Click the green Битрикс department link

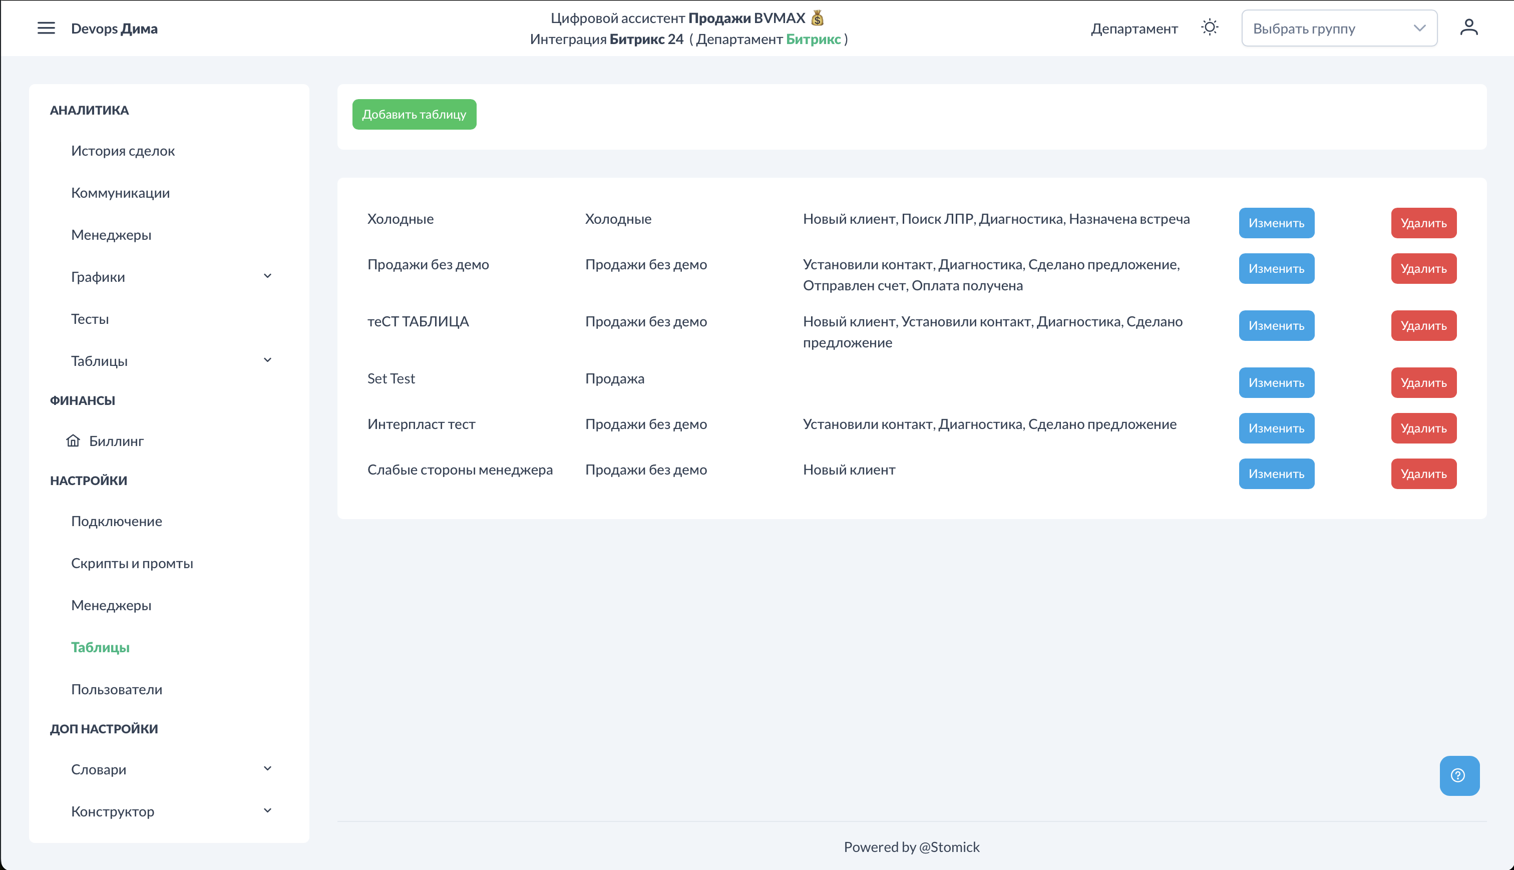coord(813,40)
